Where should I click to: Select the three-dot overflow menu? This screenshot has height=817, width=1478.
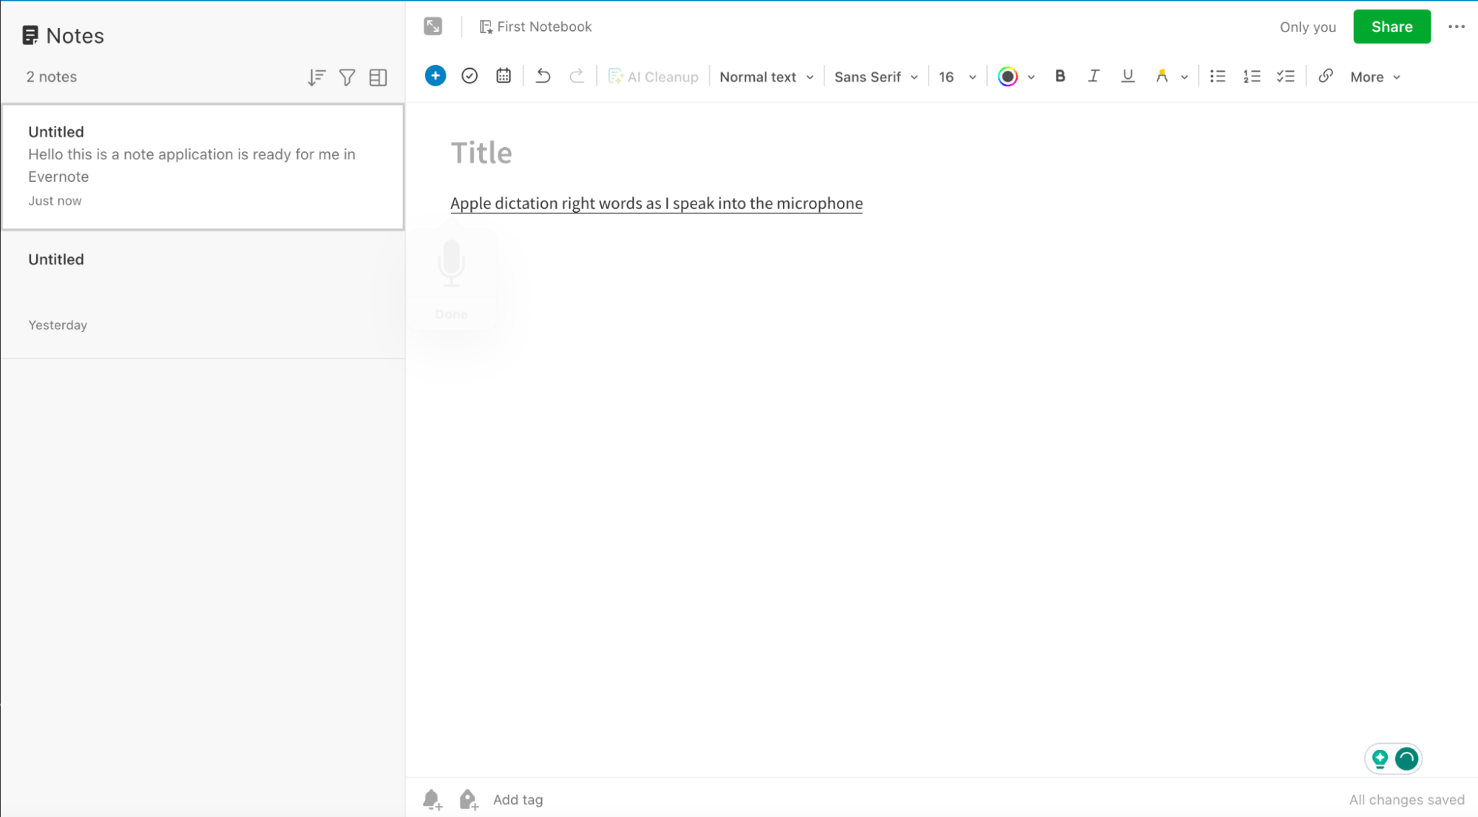point(1456,26)
